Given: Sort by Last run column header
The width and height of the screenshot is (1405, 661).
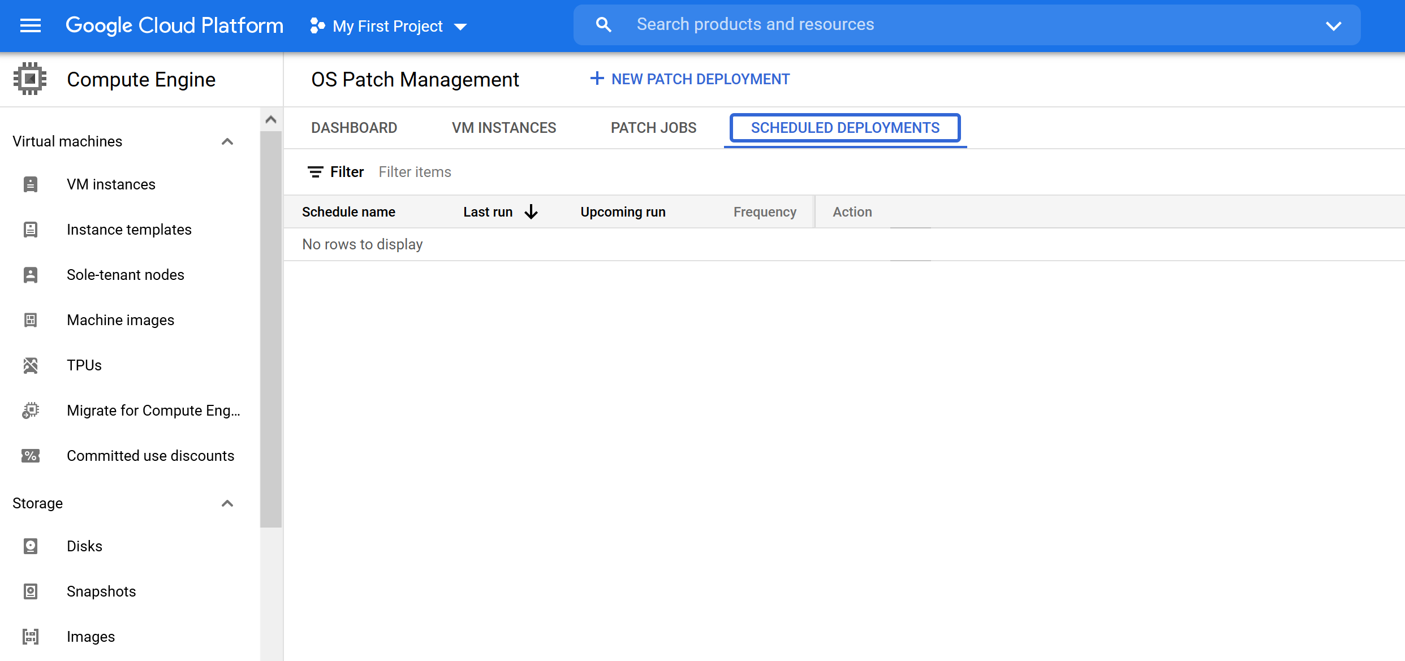Looking at the screenshot, I should click(x=488, y=212).
